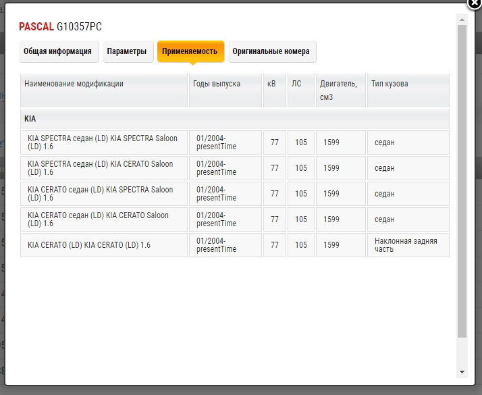Click the G10357PC part number

pyautogui.click(x=79, y=27)
